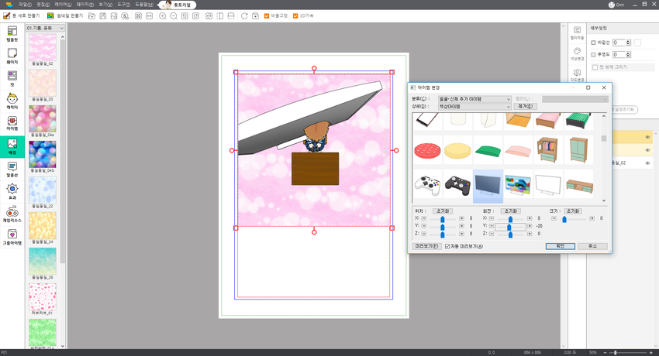This screenshot has width=659, height=356.
Task: Click the 색상변경 icon in right panel
Action: pyautogui.click(x=577, y=54)
